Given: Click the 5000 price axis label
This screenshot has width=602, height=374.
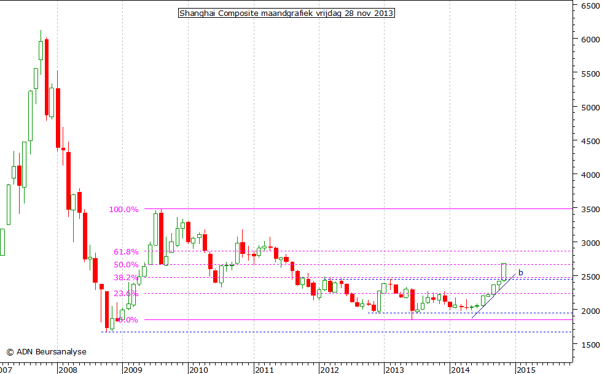Looking at the screenshot, I should click(590, 108).
